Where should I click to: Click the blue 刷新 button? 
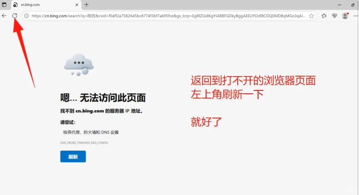(73, 157)
